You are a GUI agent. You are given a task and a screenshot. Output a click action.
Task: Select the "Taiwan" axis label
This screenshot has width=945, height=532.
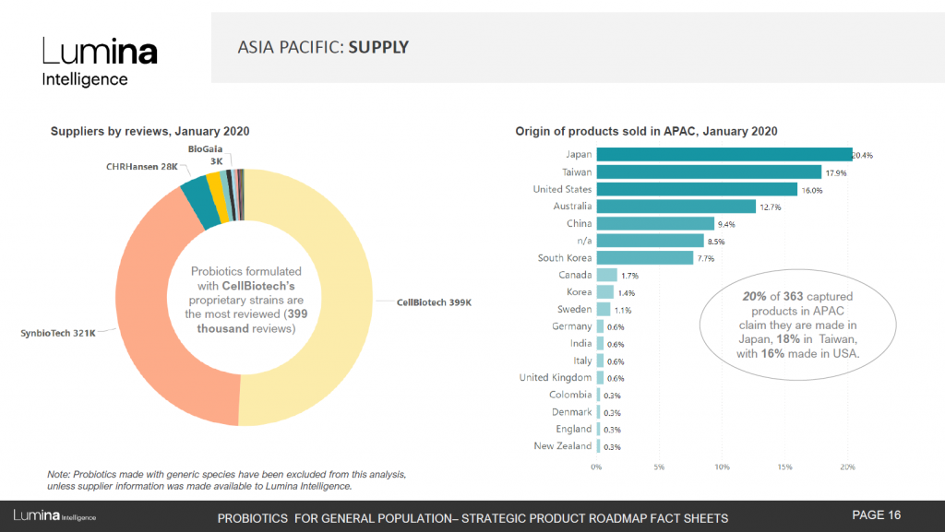point(577,172)
